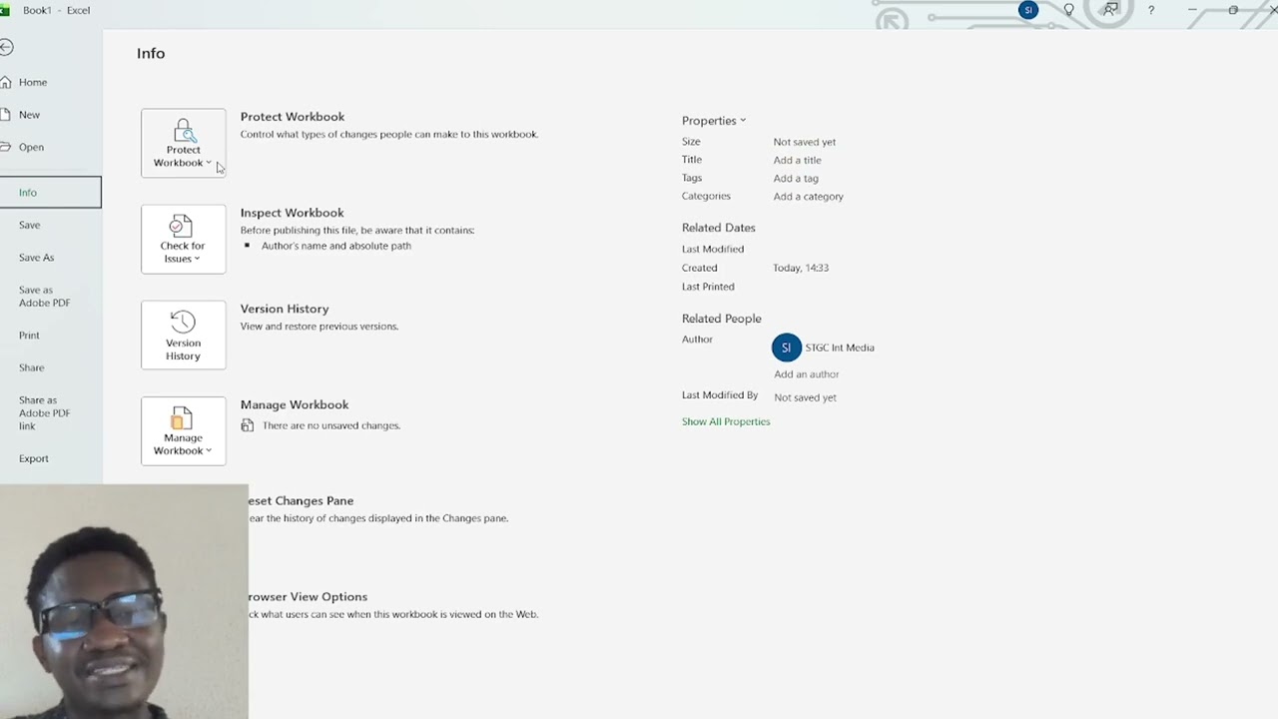Select the Info tab in sidebar
The width and height of the screenshot is (1278, 719).
coord(50,193)
